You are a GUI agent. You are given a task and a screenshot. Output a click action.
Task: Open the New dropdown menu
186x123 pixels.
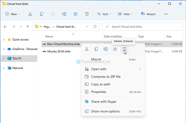(x=12, y=14)
